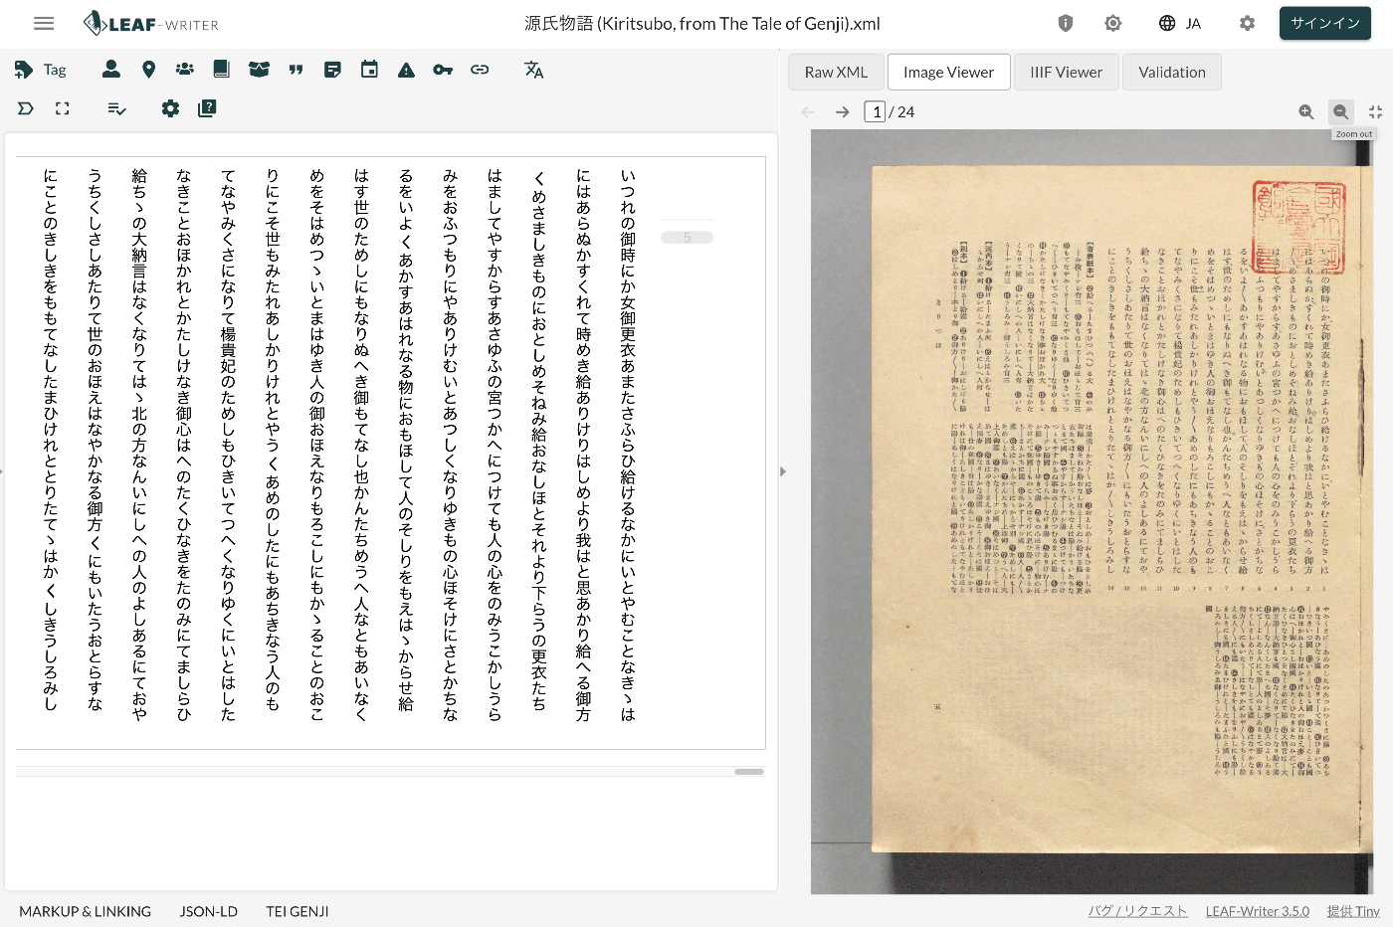The image size is (1393, 927).
Task: Tag a title (book) entity
Action: [x=222, y=69]
